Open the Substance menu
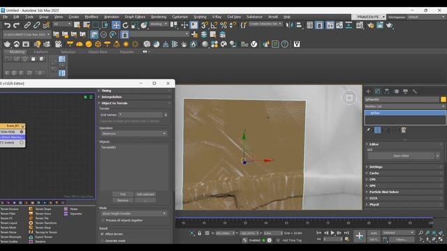 [x=254, y=17]
